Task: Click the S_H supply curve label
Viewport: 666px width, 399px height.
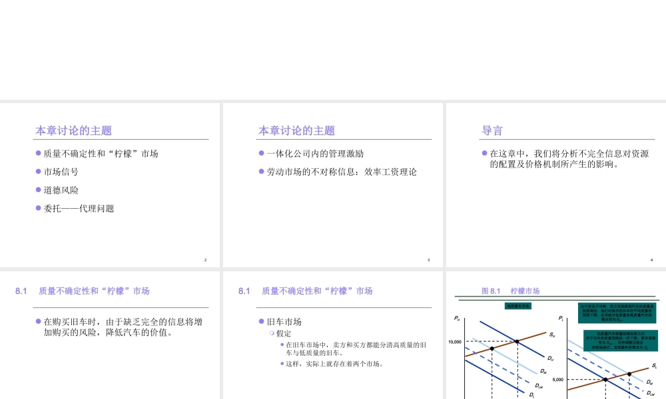Action: click(x=553, y=334)
